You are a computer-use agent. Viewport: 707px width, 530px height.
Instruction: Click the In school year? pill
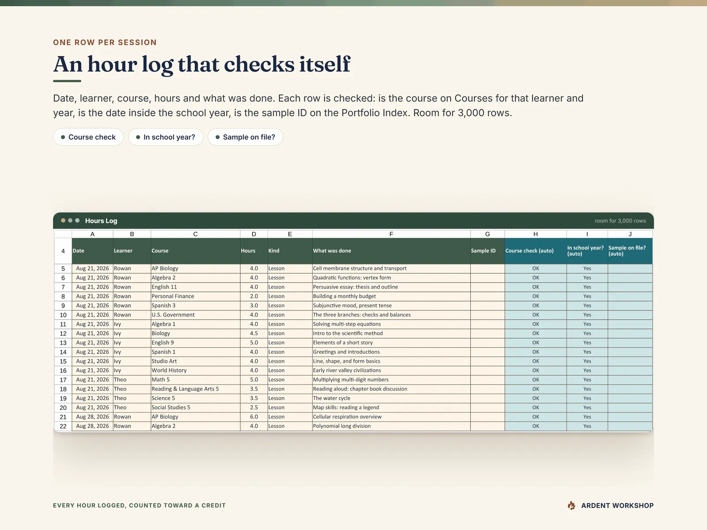tap(166, 137)
